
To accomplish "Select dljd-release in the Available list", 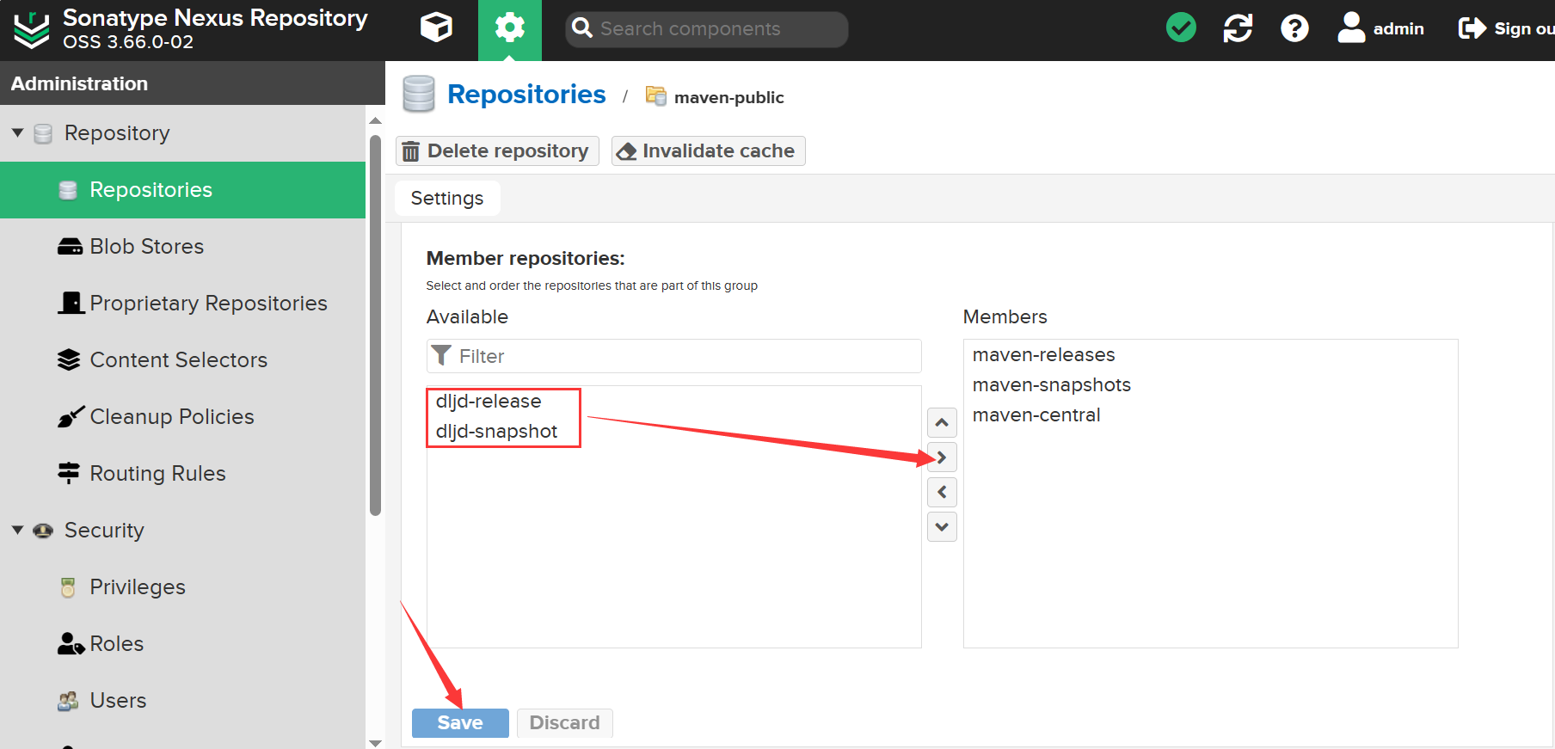I will pos(489,402).
